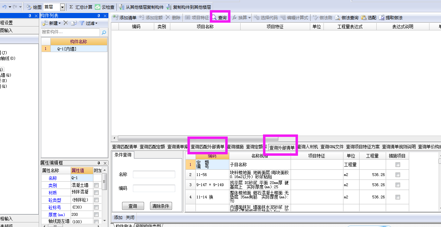Image resolution: width=441 pixels, height=227 pixels.
Task: Click the 删除 delete tool
Action: 173,17
